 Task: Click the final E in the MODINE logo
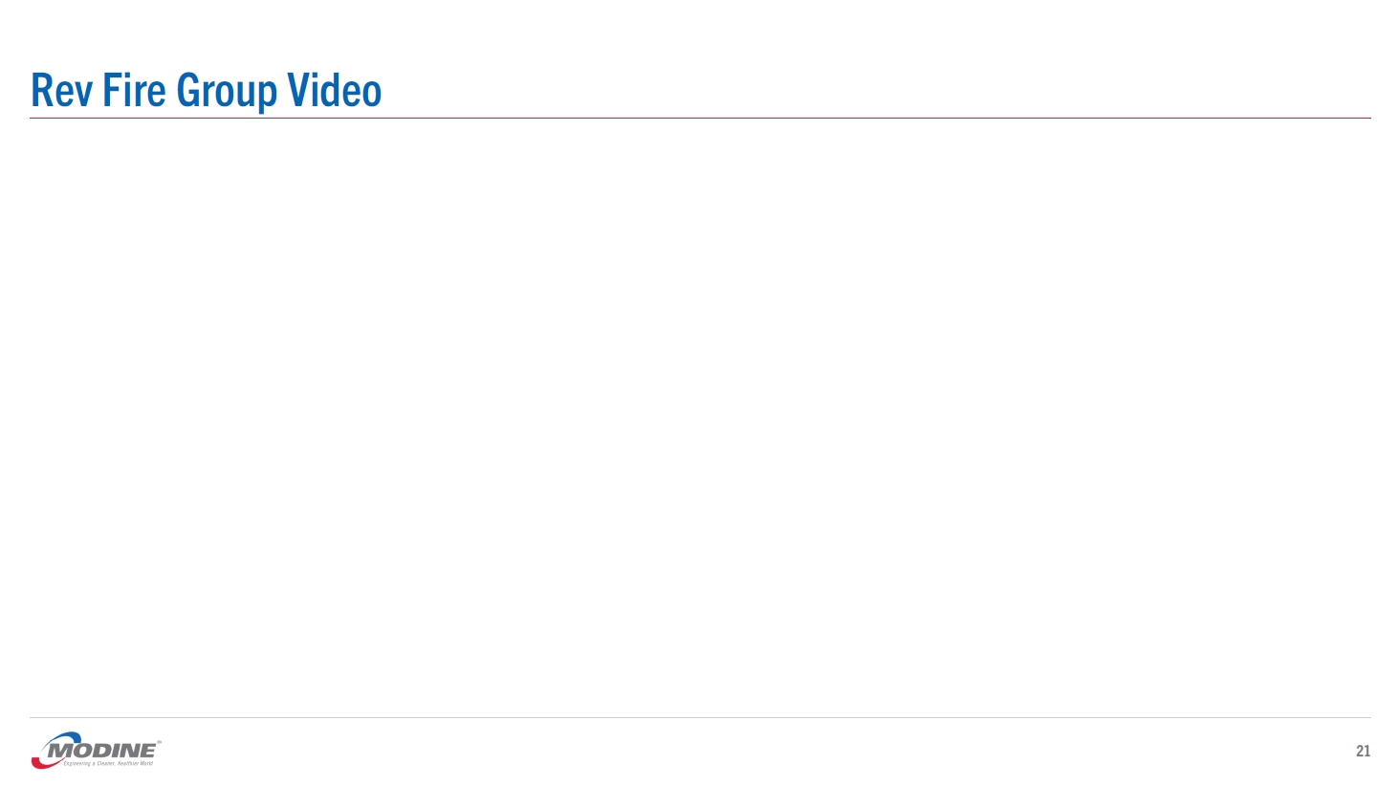[x=147, y=751]
